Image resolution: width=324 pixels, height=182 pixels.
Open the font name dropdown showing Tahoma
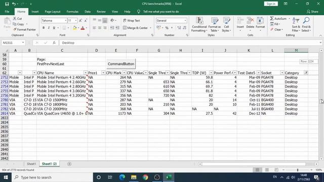coord(65,20)
